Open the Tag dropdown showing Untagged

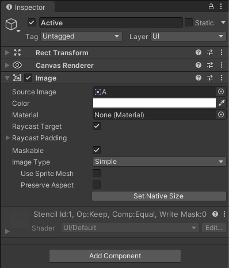click(81, 36)
